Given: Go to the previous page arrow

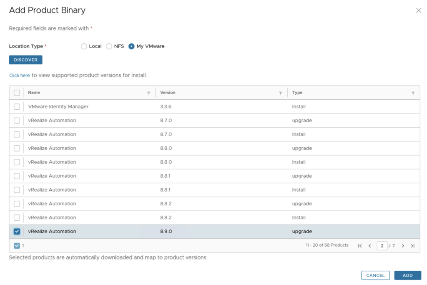Looking at the screenshot, I should click(369, 246).
